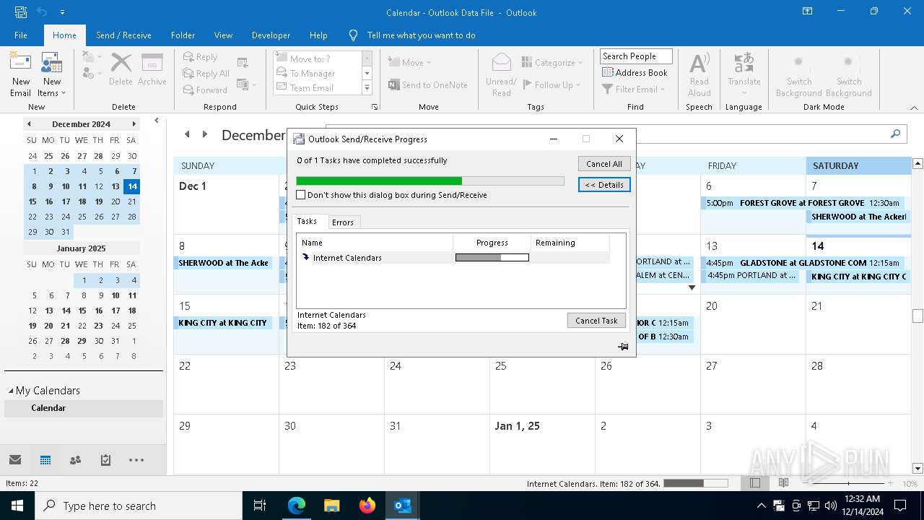This screenshot has height=520, width=924.
Task: Go to next month in calendar view
Action: coord(205,134)
